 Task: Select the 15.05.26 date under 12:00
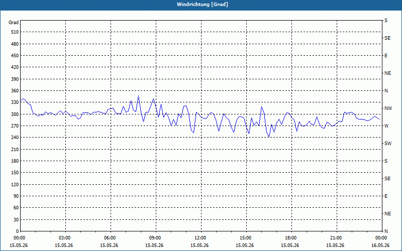tap(199, 245)
